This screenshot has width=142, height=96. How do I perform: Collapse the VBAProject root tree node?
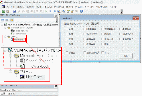tap(2, 25)
